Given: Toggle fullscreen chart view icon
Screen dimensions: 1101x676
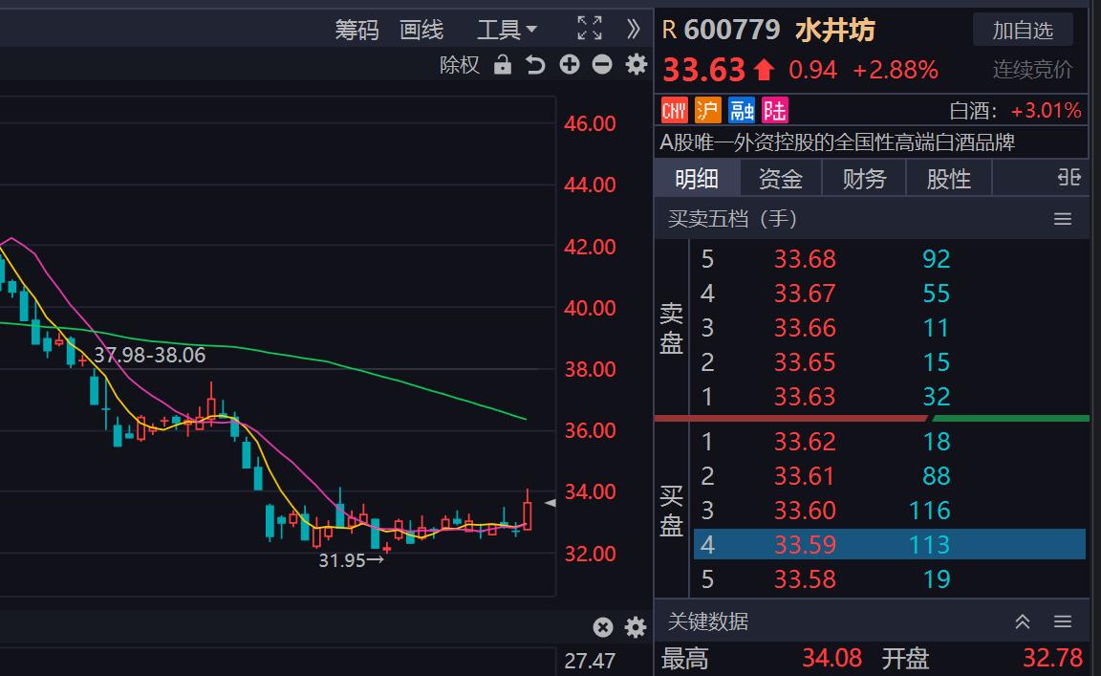Looking at the screenshot, I should tap(589, 28).
